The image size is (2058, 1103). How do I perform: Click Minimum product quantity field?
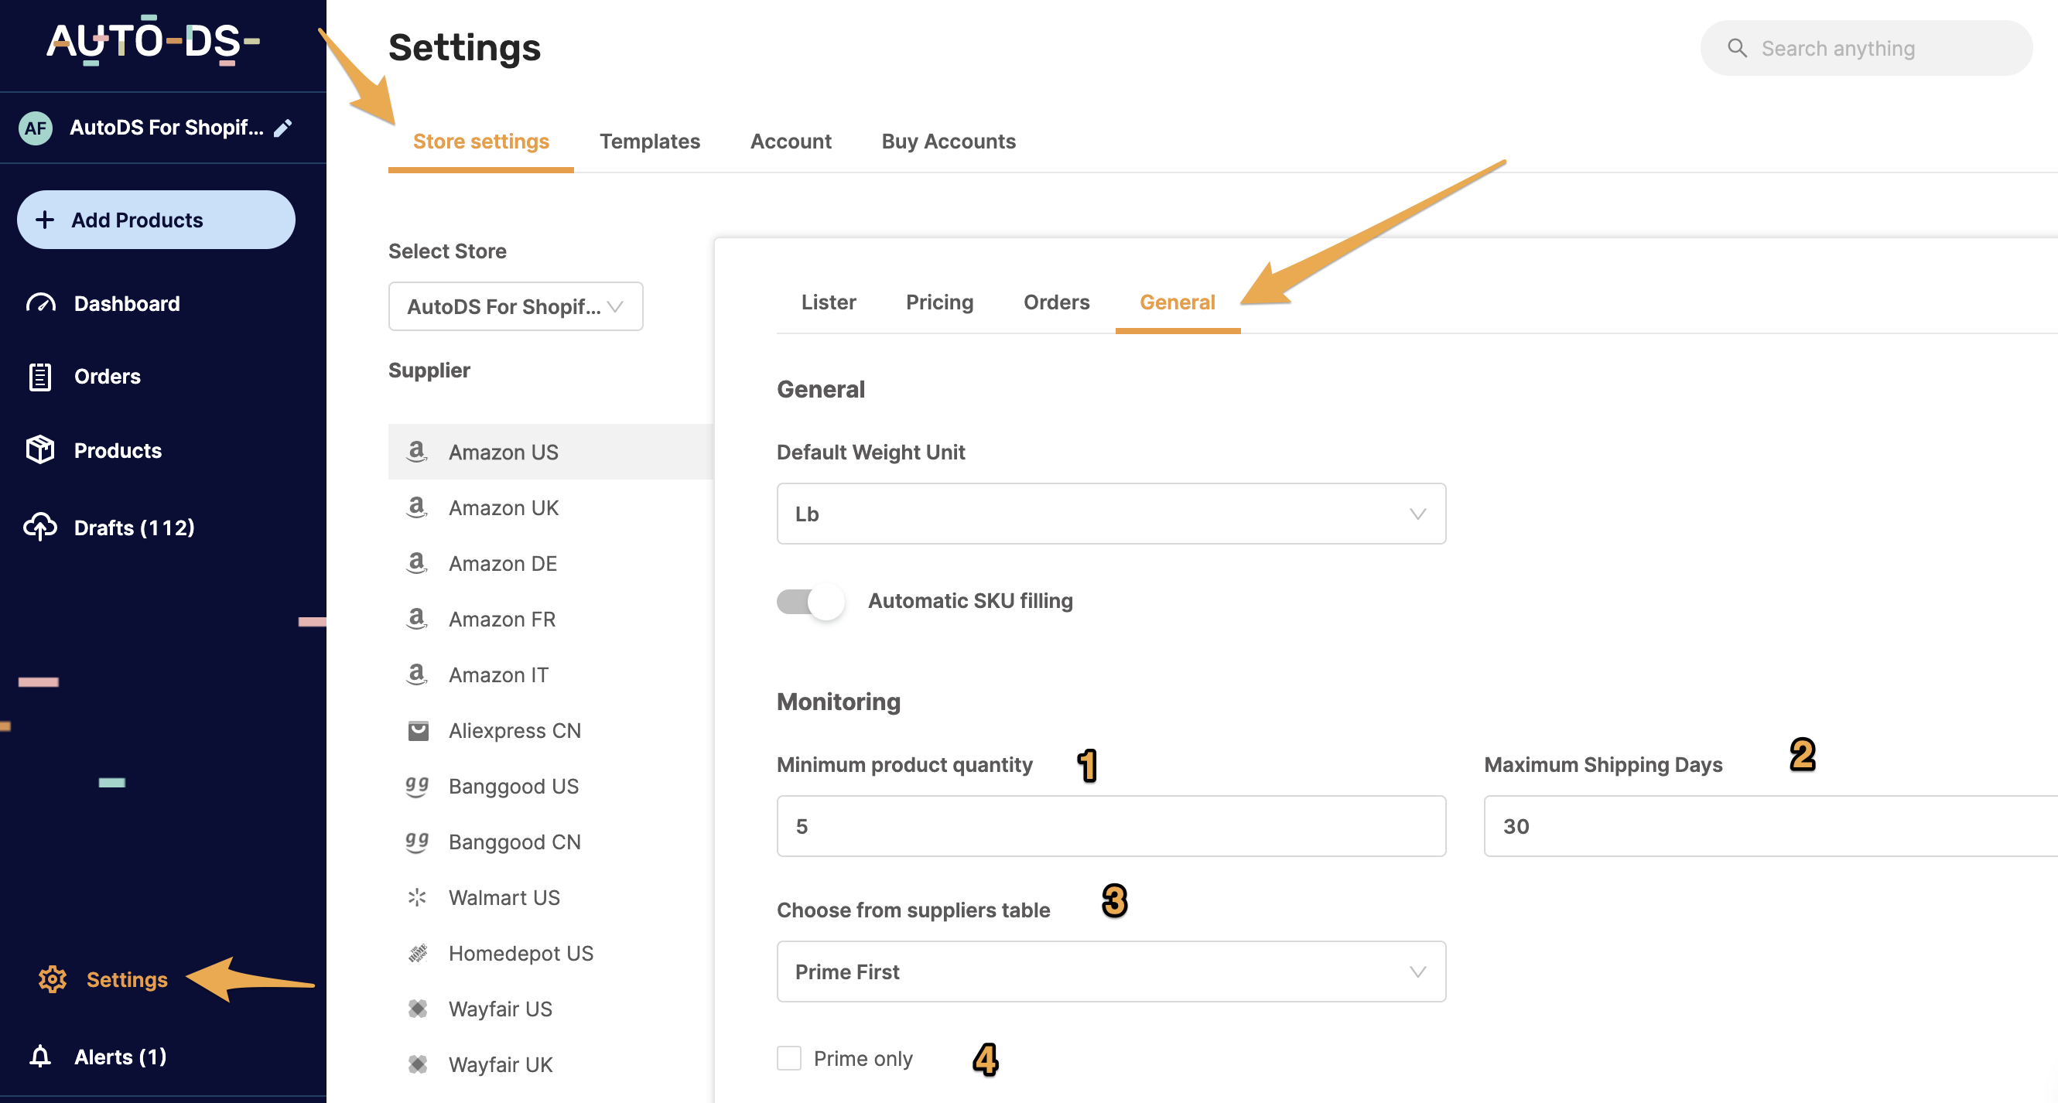point(1111,826)
